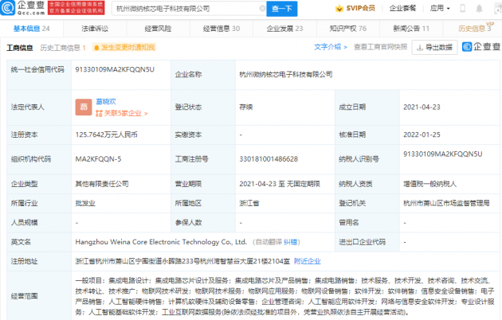Open 历史工商信息 sub-tab
The width and height of the screenshot is (502, 320).
(x=63, y=48)
